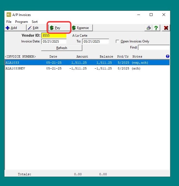Open the File menu
The height and width of the screenshot is (186, 179).
[9, 22]
